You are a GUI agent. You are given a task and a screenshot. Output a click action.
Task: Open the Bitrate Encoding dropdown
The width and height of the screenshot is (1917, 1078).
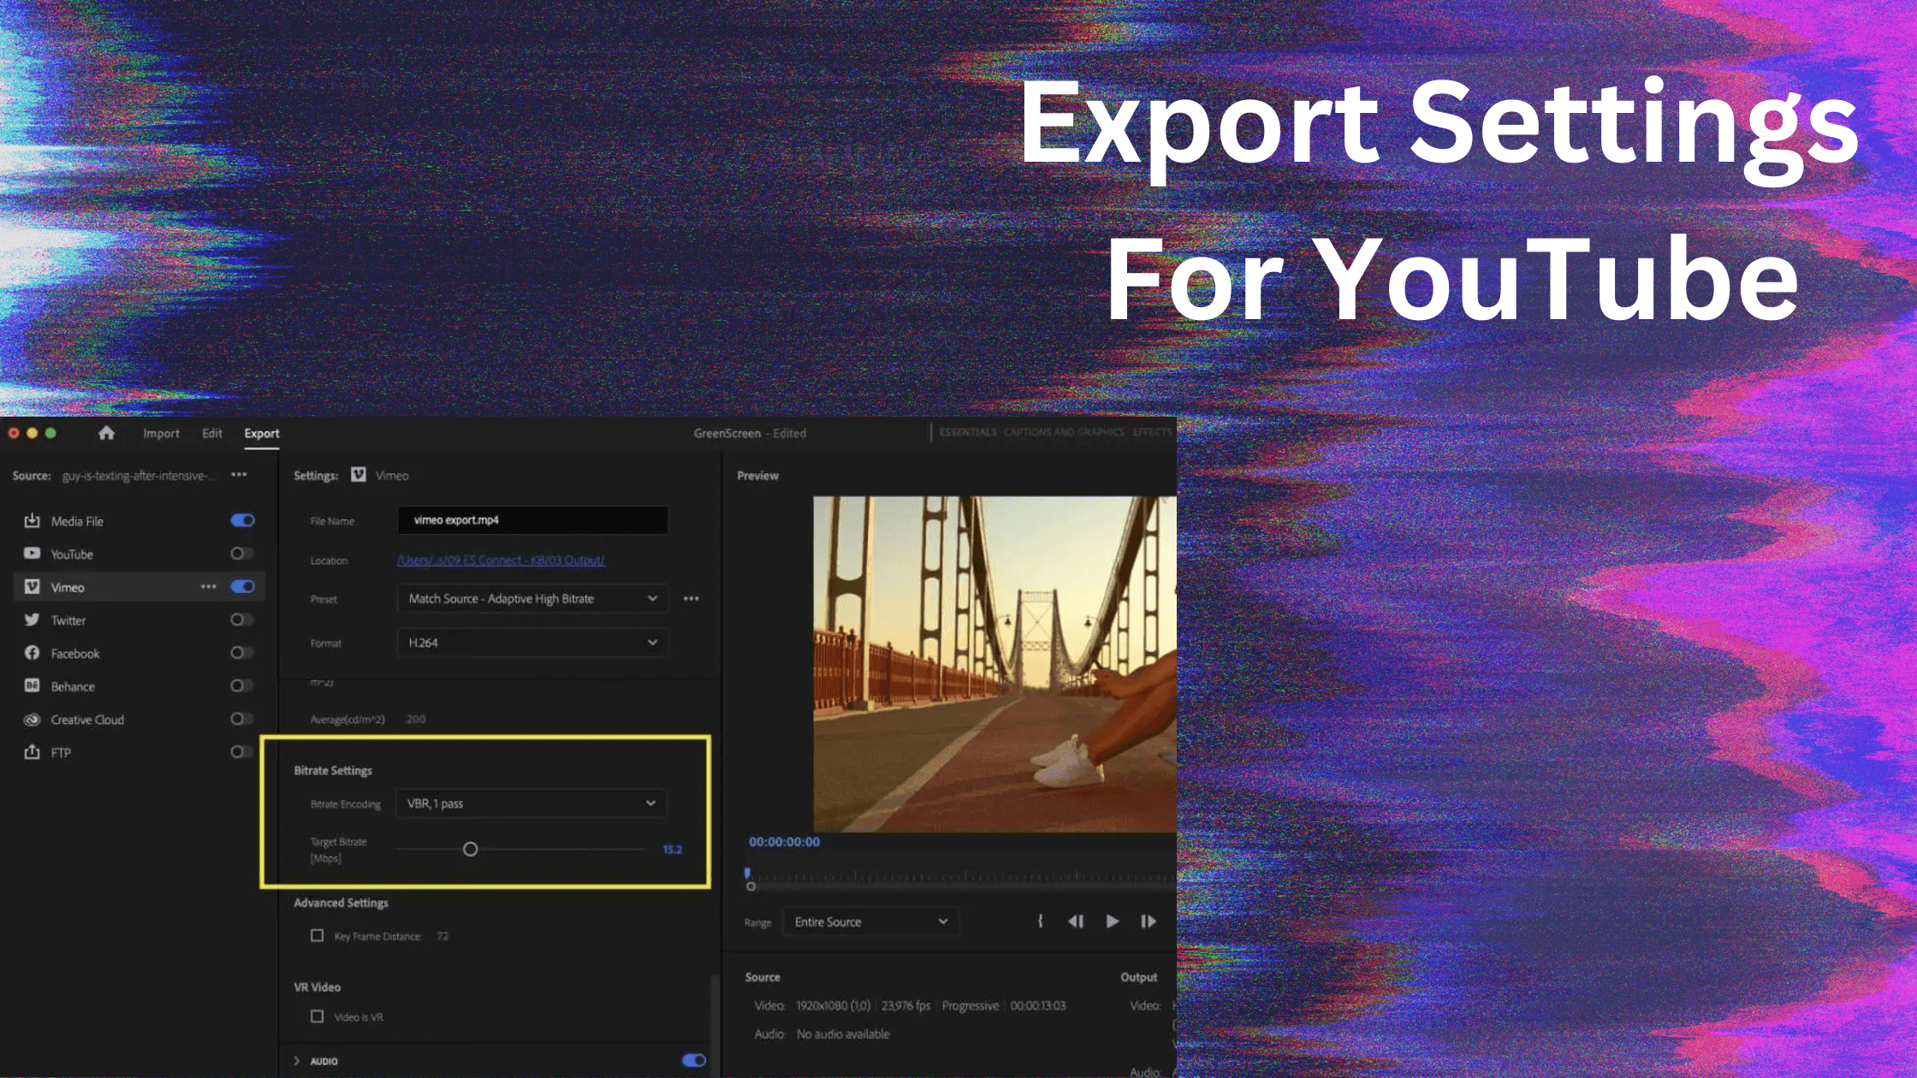point(531,803)
